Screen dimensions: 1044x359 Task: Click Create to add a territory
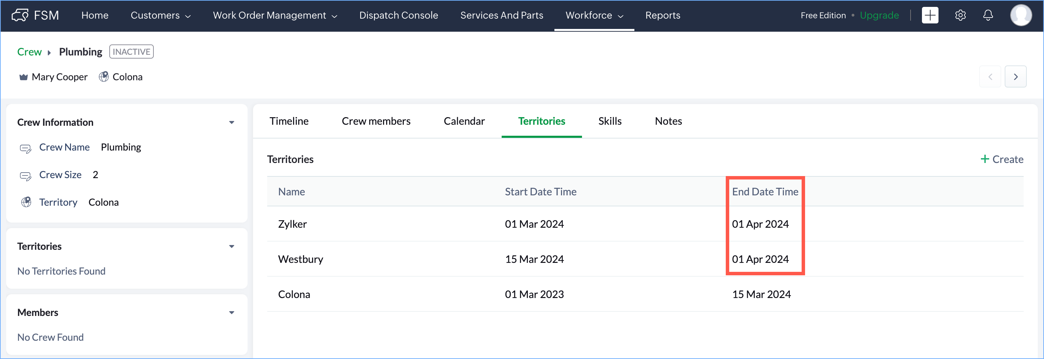pyautogui.click(x=1002, y=159)
